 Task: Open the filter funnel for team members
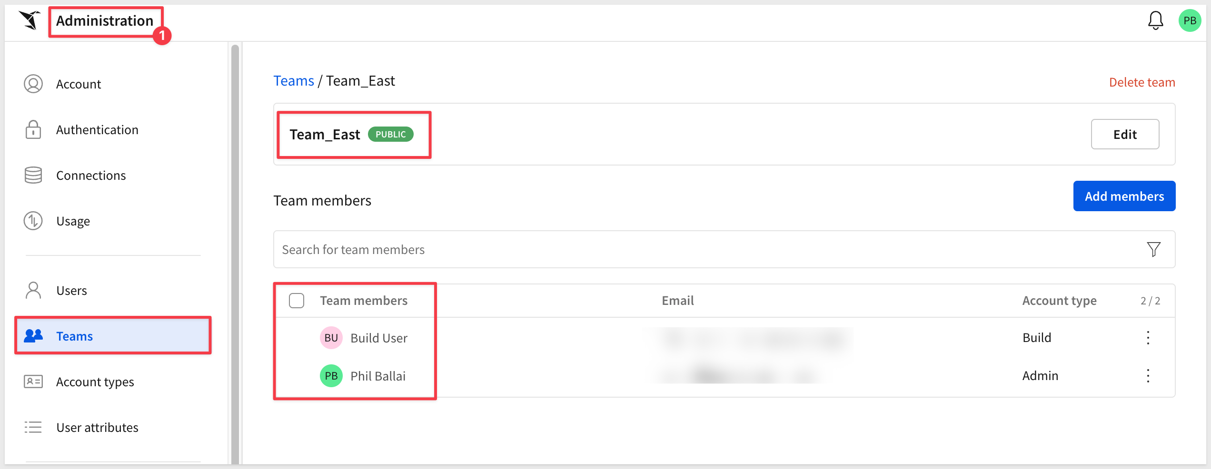1153,249
